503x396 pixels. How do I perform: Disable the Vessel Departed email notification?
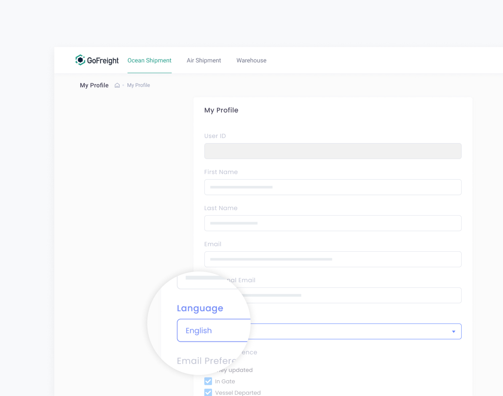click(x=208, y=392)
